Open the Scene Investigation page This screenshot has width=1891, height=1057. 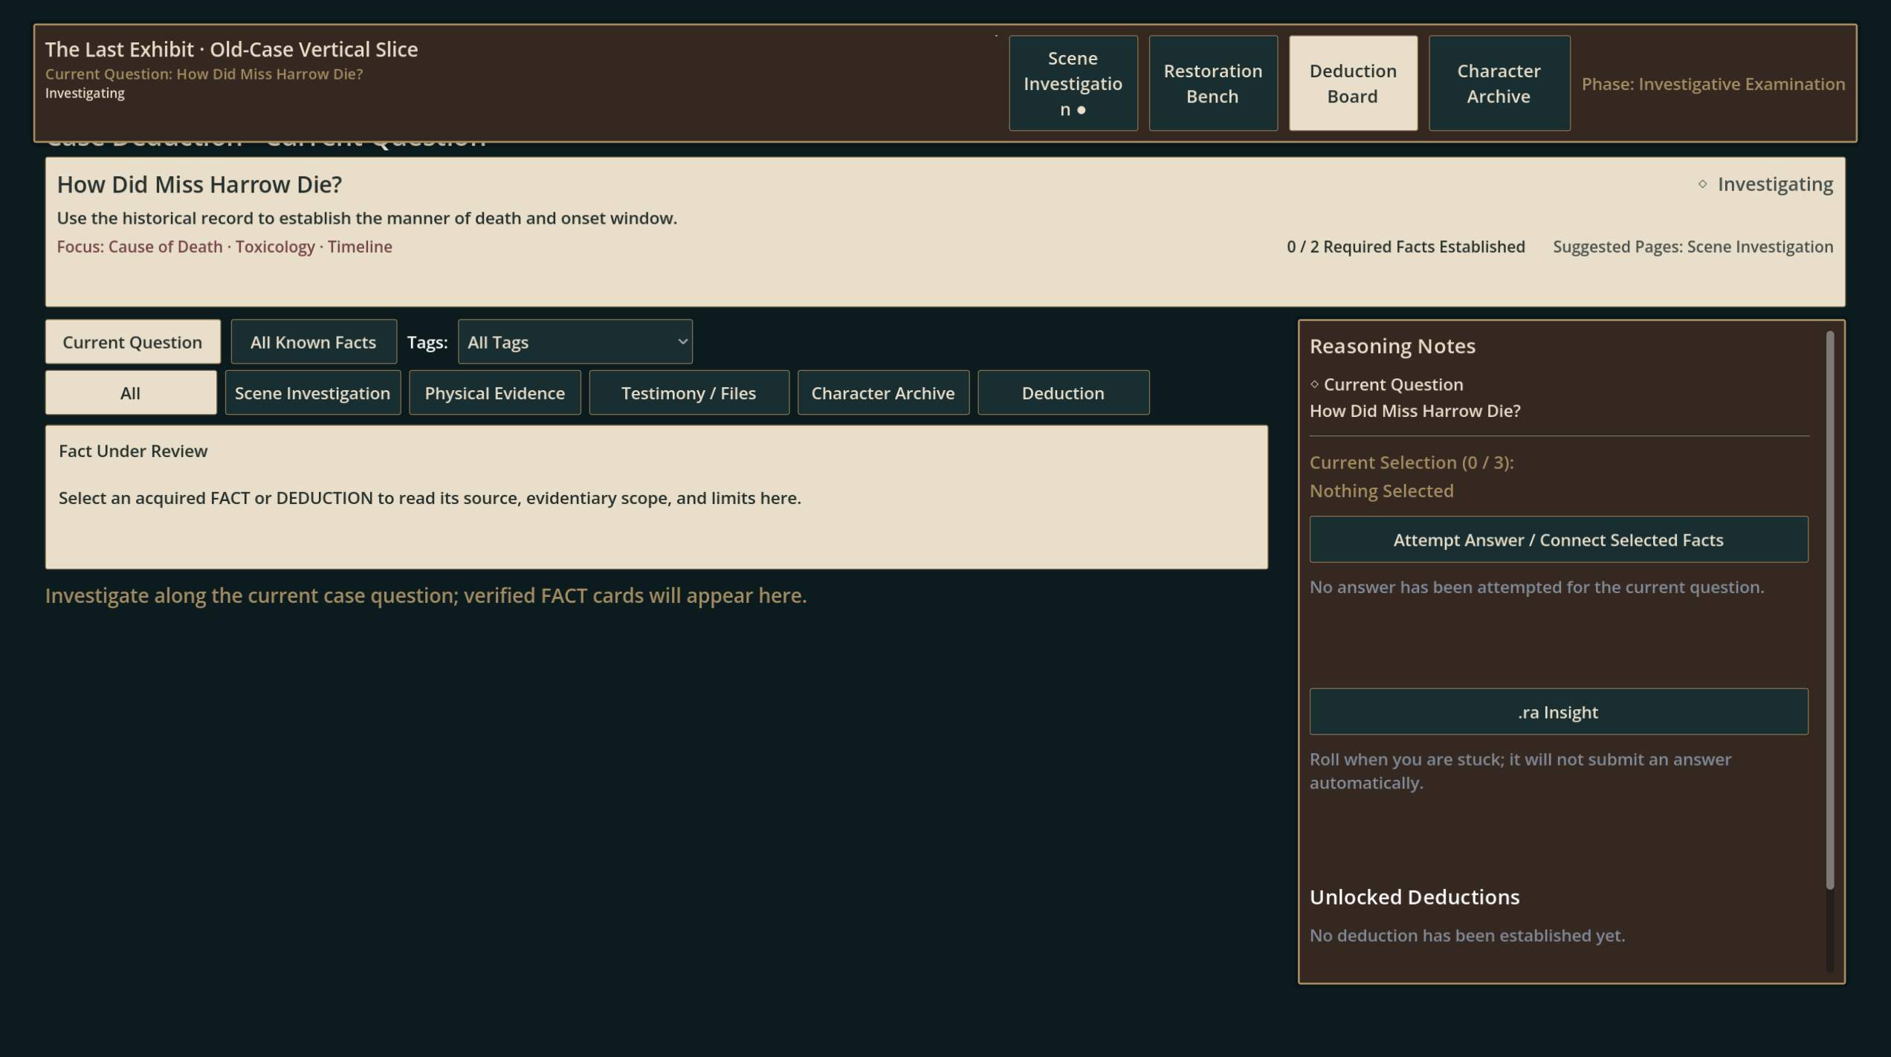[1073, 83]
